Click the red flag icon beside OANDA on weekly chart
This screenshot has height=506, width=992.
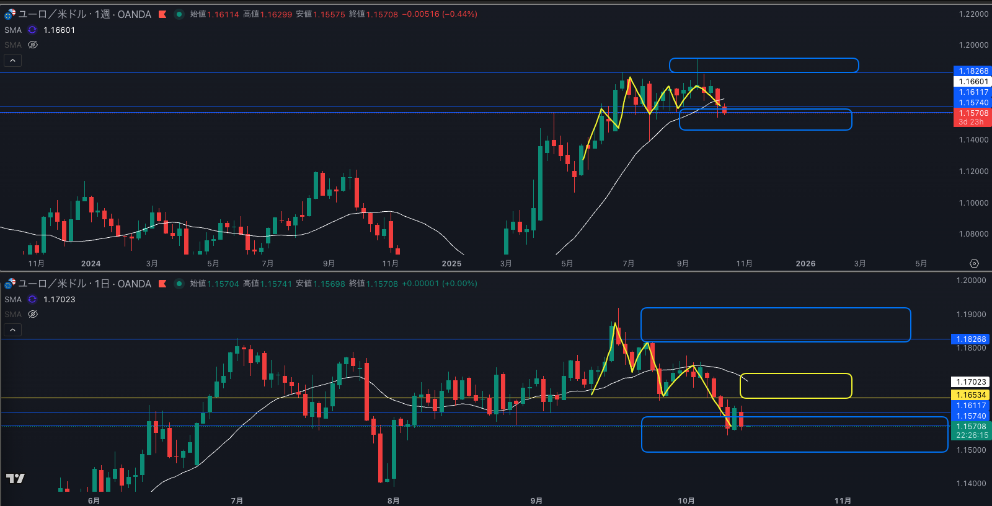pos(162,14)
